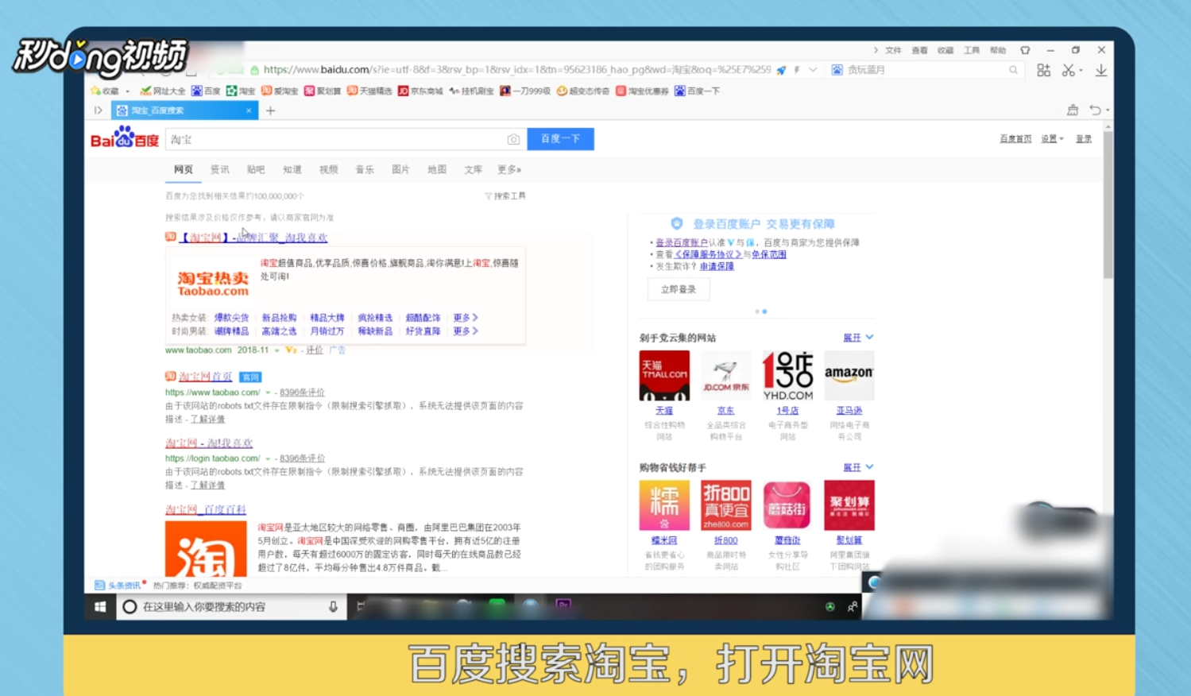Open the 知道 tab

pyautogui.click(x=292, y=169)
